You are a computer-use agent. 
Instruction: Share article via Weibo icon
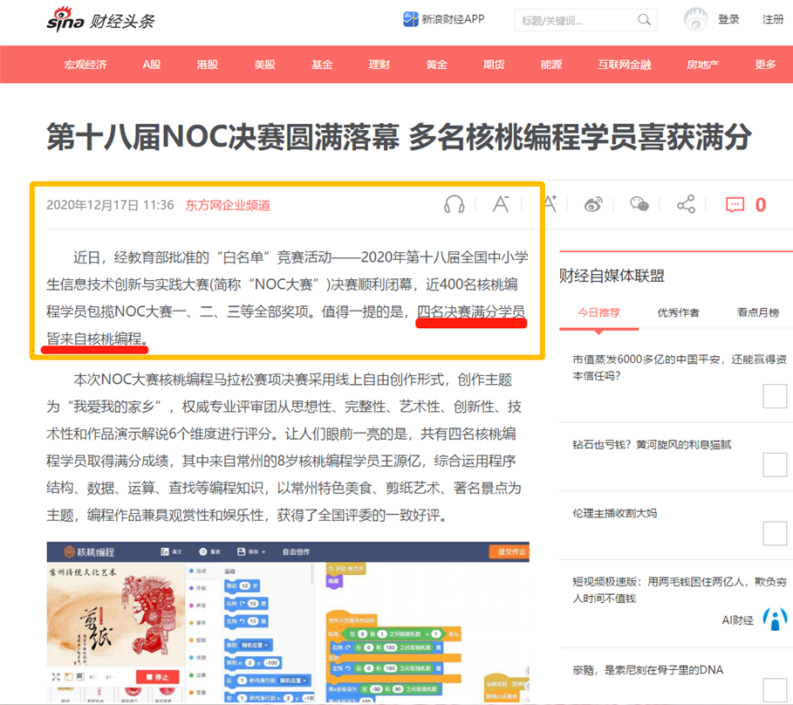tap(593, 204)
